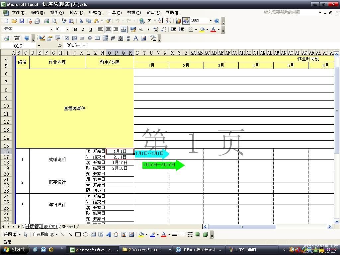The image size is (340, 255).
Task: Insert an option button control
Action: tap(90, 38)
